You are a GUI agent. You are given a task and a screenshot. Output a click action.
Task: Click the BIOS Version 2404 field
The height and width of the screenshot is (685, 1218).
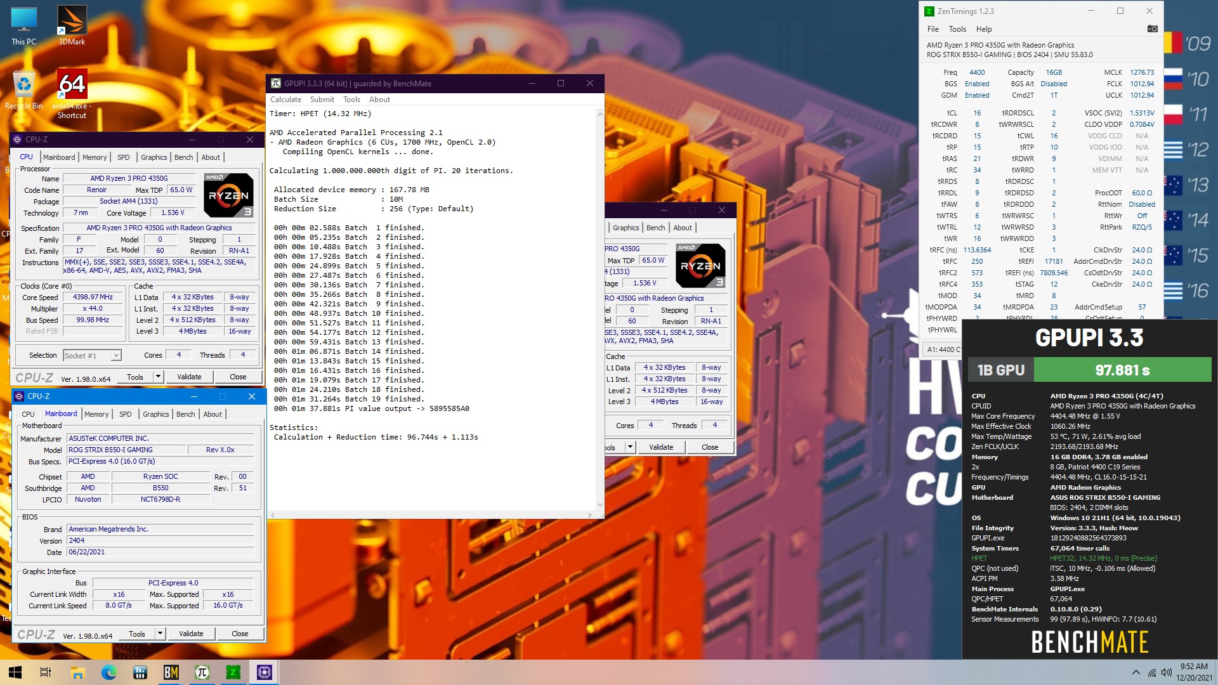pyautogui.click(x=160, y=540)
